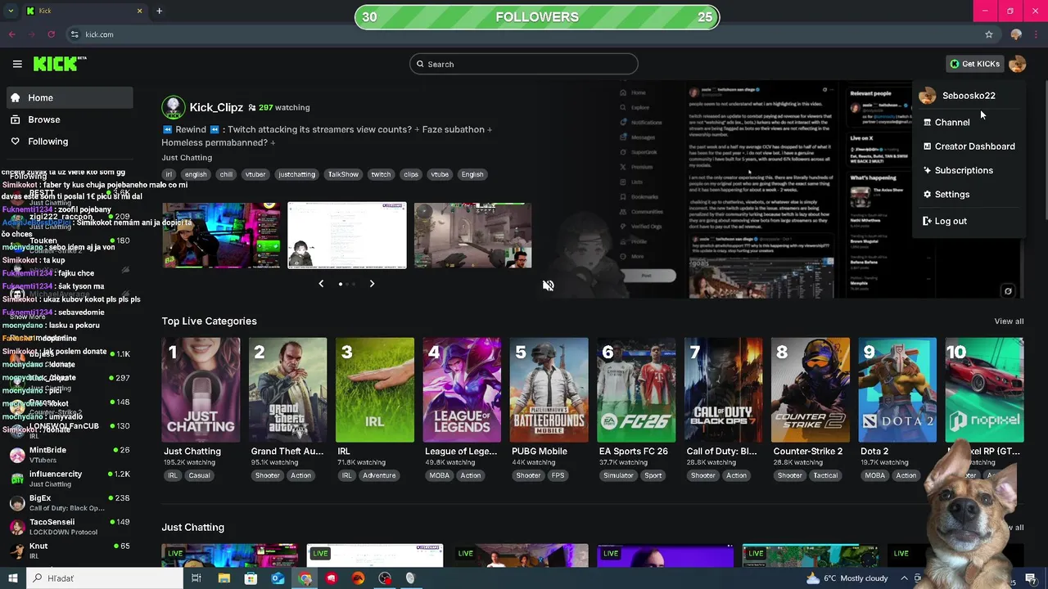Open the Chrome three-dot menu
This screenshot has width=1048, height=589.
coord(1036,34)
